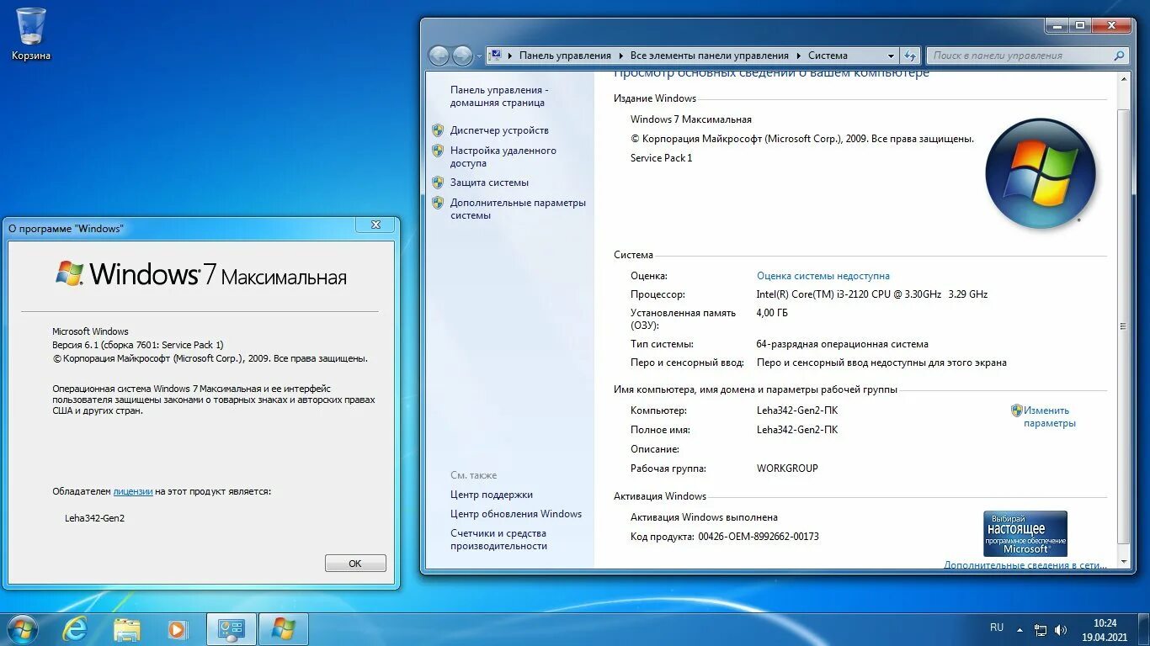Open the address bar history dropdown arrow
1150x646 pixels.
tap(891, 56)
